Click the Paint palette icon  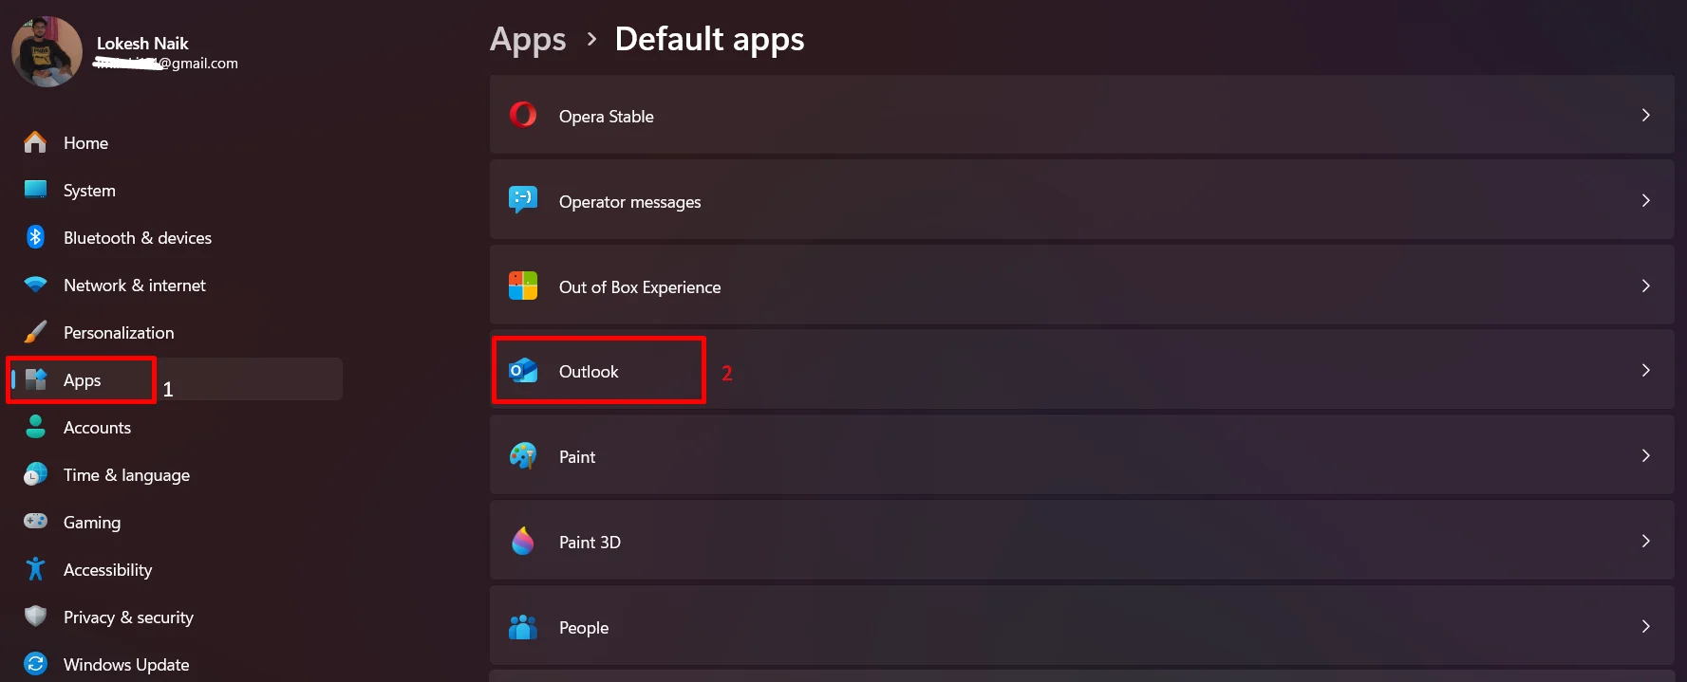523,456
